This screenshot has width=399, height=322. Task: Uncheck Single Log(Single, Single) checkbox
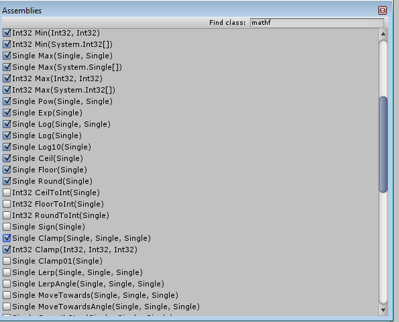point(7,124)
